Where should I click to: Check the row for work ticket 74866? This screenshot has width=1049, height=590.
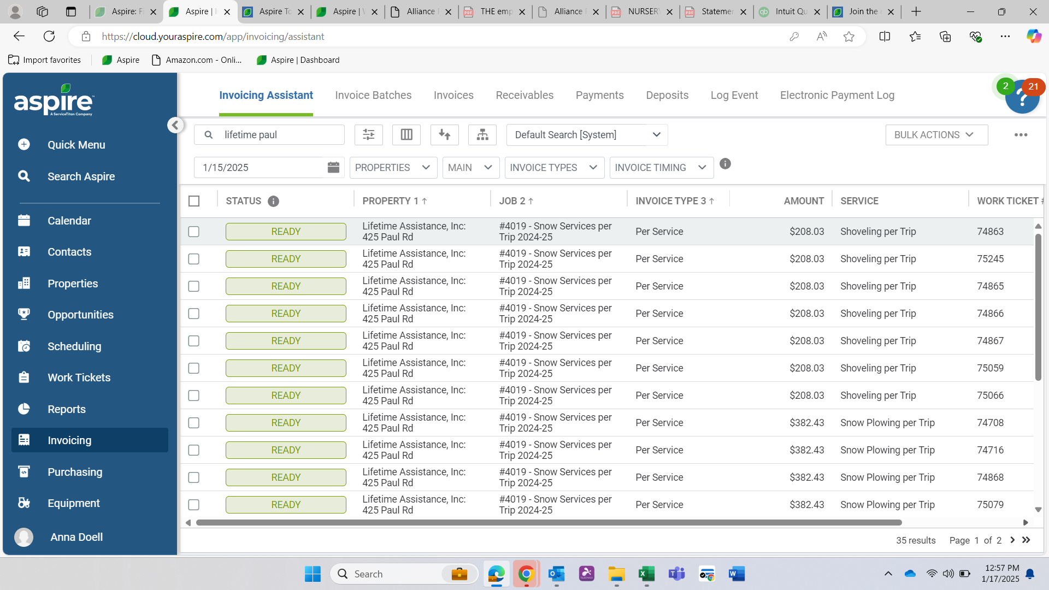pos(194,314)
